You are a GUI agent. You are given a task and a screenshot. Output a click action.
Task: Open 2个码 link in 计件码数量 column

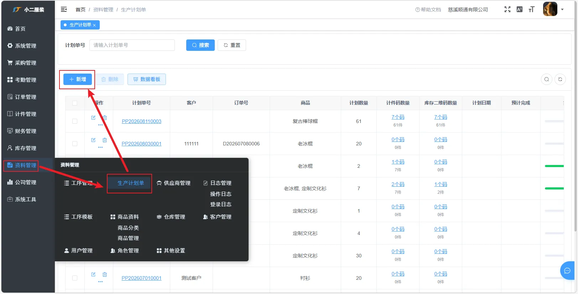[x=398, y=184]
